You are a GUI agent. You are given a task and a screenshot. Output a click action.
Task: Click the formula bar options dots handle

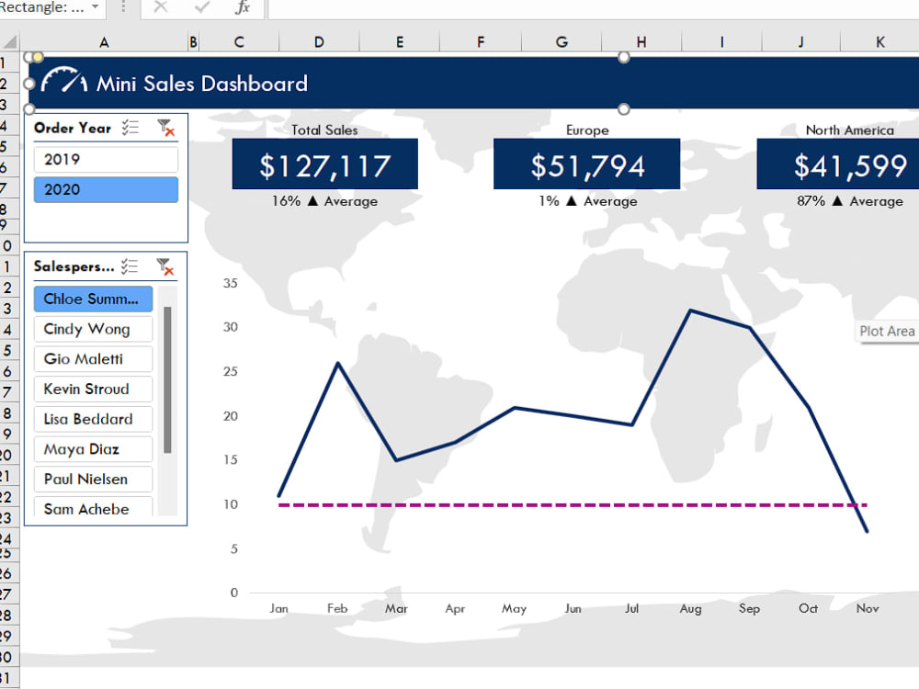point(123,7)
